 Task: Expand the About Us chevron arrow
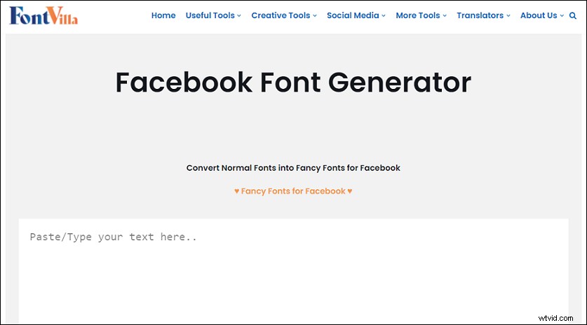(x=562, y=15)
